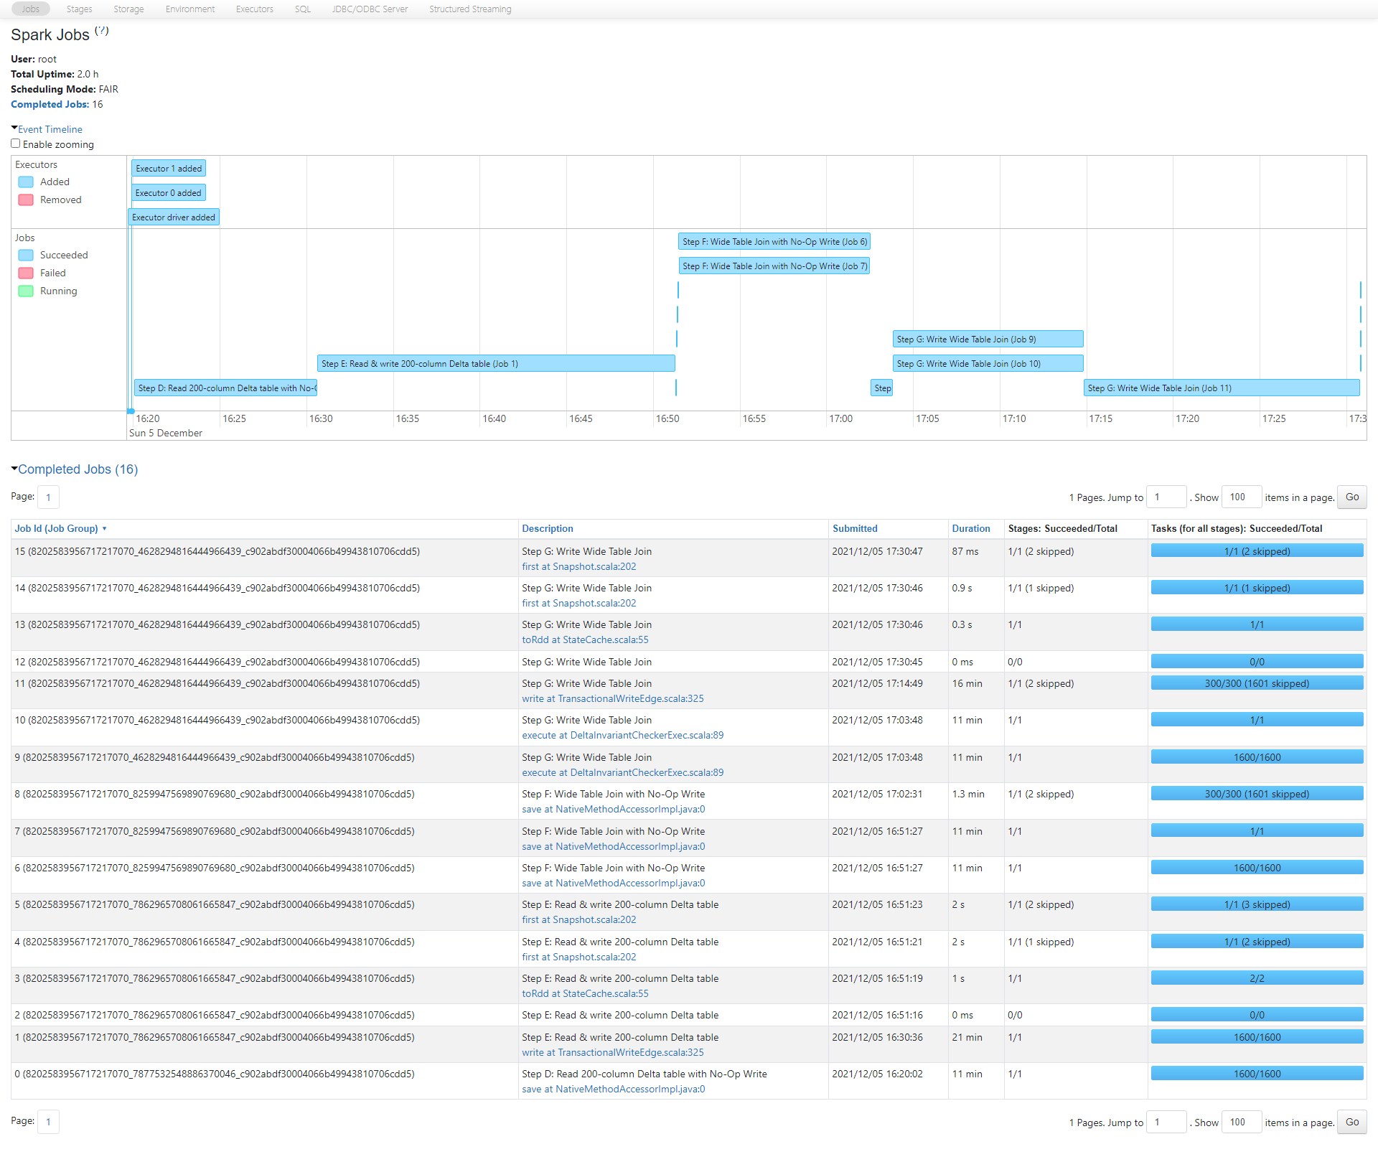1378x1162 pixels.
Task: Open job 7 'save at NativeMethodAccessorImpl.java:0' link
Action: click(x=614, y=847)
